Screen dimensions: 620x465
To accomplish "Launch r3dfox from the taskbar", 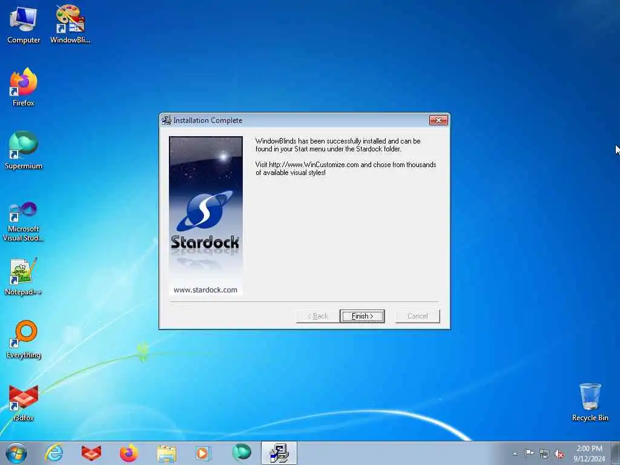I will [x=91, y=453].
